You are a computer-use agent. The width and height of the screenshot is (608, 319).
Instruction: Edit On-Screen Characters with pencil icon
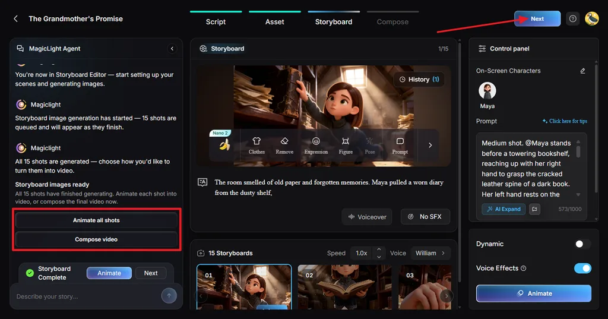[x=582, y=71]
